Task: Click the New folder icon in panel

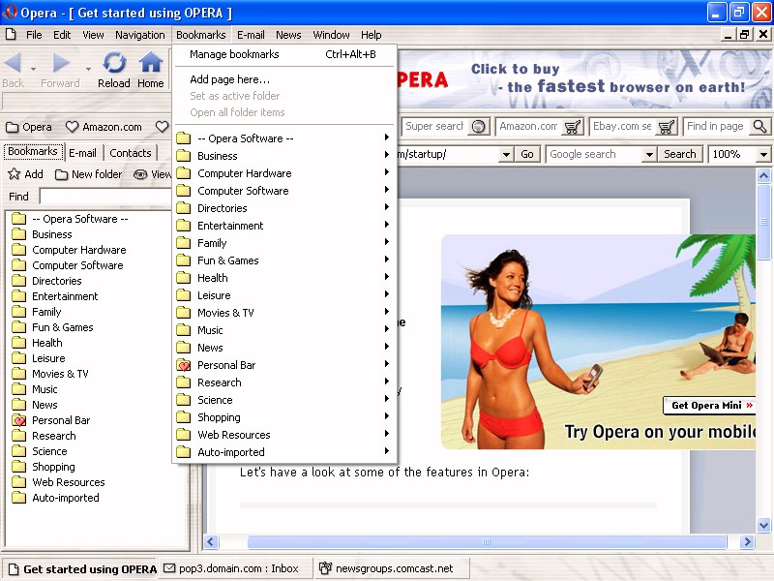Action: 61,174
